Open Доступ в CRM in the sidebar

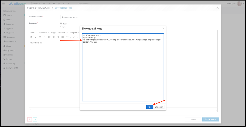(11, 68)
